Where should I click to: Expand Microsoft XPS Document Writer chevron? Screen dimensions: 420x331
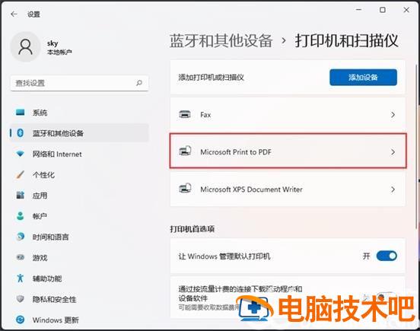[x=393, y=189]
